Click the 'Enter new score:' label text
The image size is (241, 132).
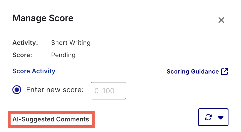[x=55, y=90]
